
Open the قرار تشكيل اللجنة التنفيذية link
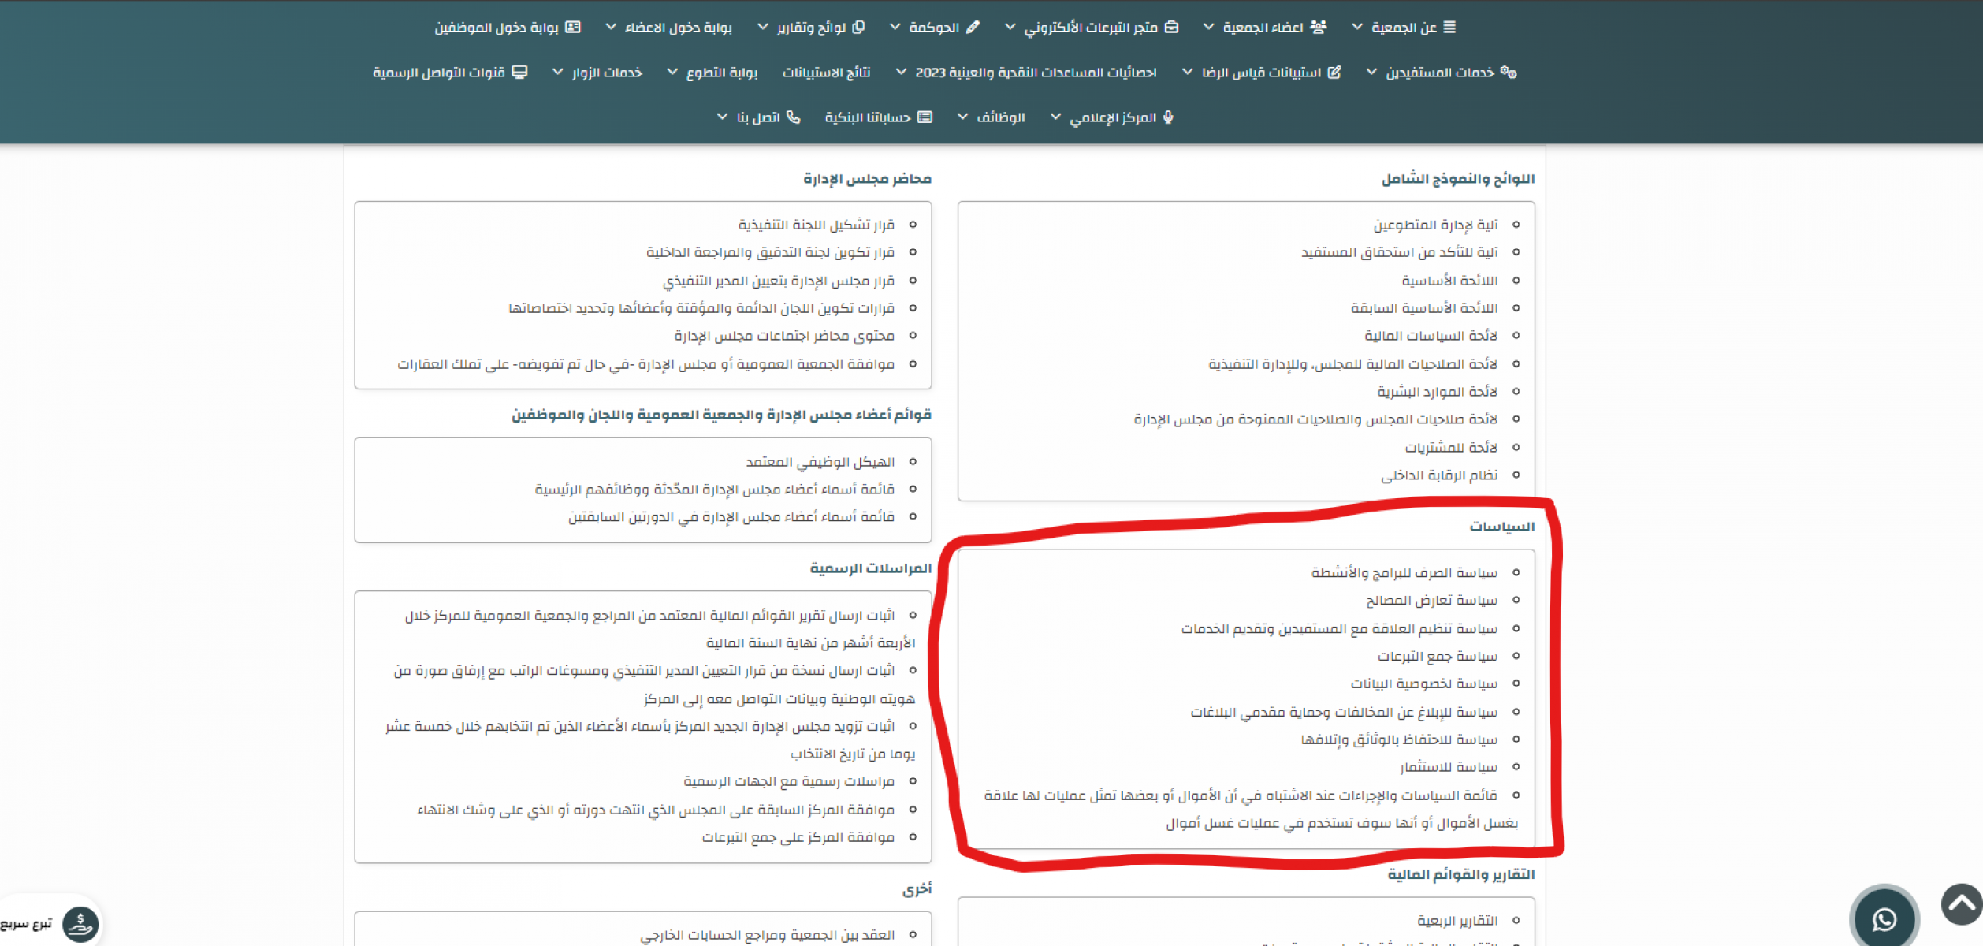pos(816,225)
